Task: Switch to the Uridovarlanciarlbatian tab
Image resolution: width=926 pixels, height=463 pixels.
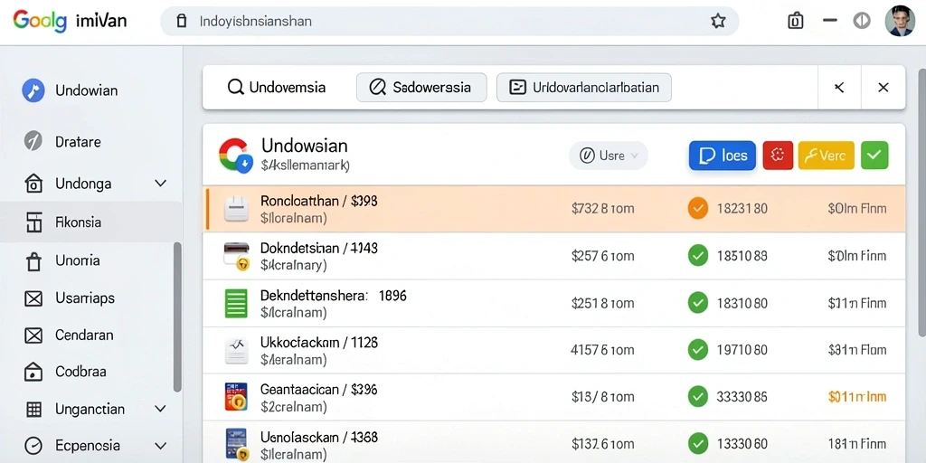Action: click(584, 88)
